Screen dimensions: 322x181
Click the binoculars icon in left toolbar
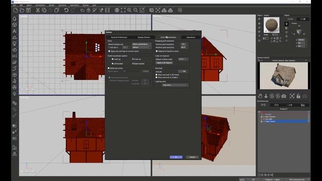[x=15, y=154]
